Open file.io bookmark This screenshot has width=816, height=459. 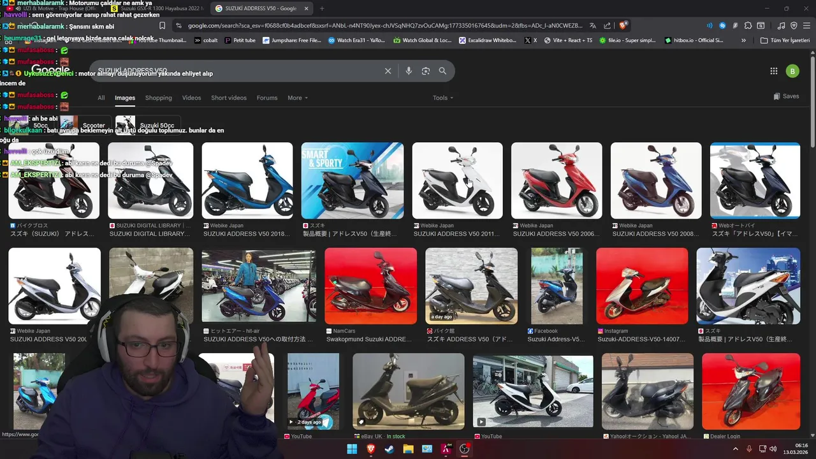point(627,40)
